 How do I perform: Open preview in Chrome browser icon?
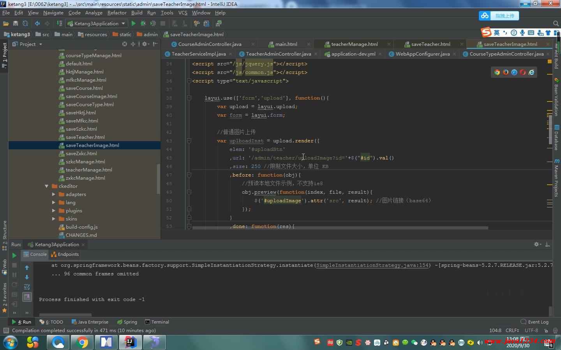pyautogui.click(x=497, y=72)
